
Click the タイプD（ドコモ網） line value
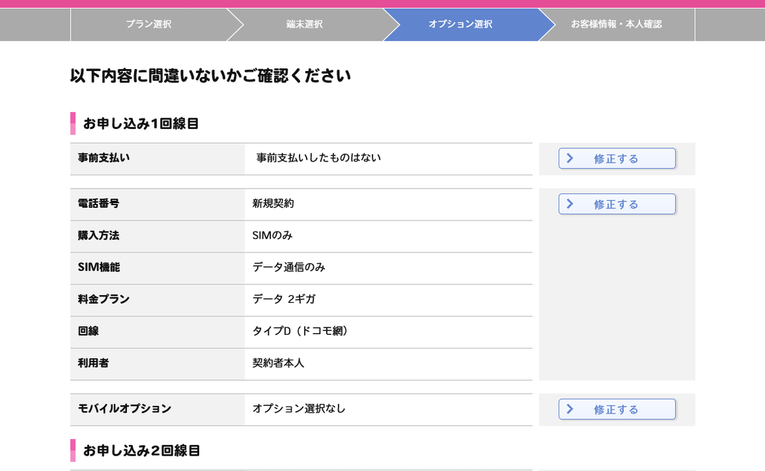click(302, 331)
